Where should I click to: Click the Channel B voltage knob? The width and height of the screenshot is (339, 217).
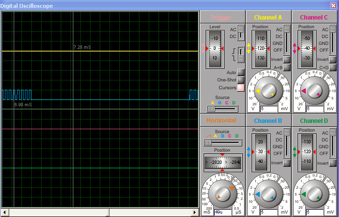pyautogui.click(x=268, y=194)
